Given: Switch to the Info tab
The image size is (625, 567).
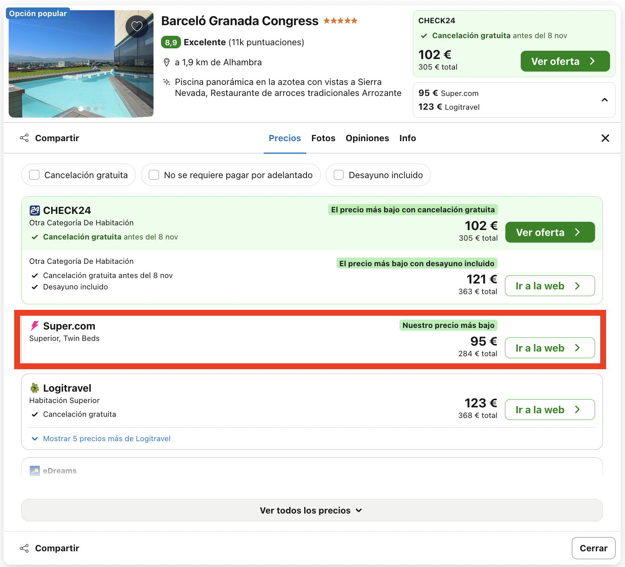Looking at the screenshot, I should [408, 138].
